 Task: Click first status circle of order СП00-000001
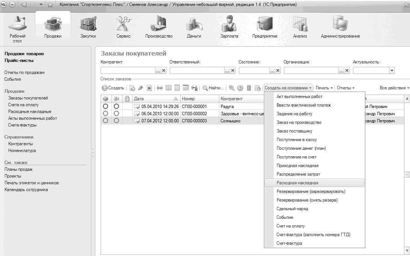(x=106, y=107)
